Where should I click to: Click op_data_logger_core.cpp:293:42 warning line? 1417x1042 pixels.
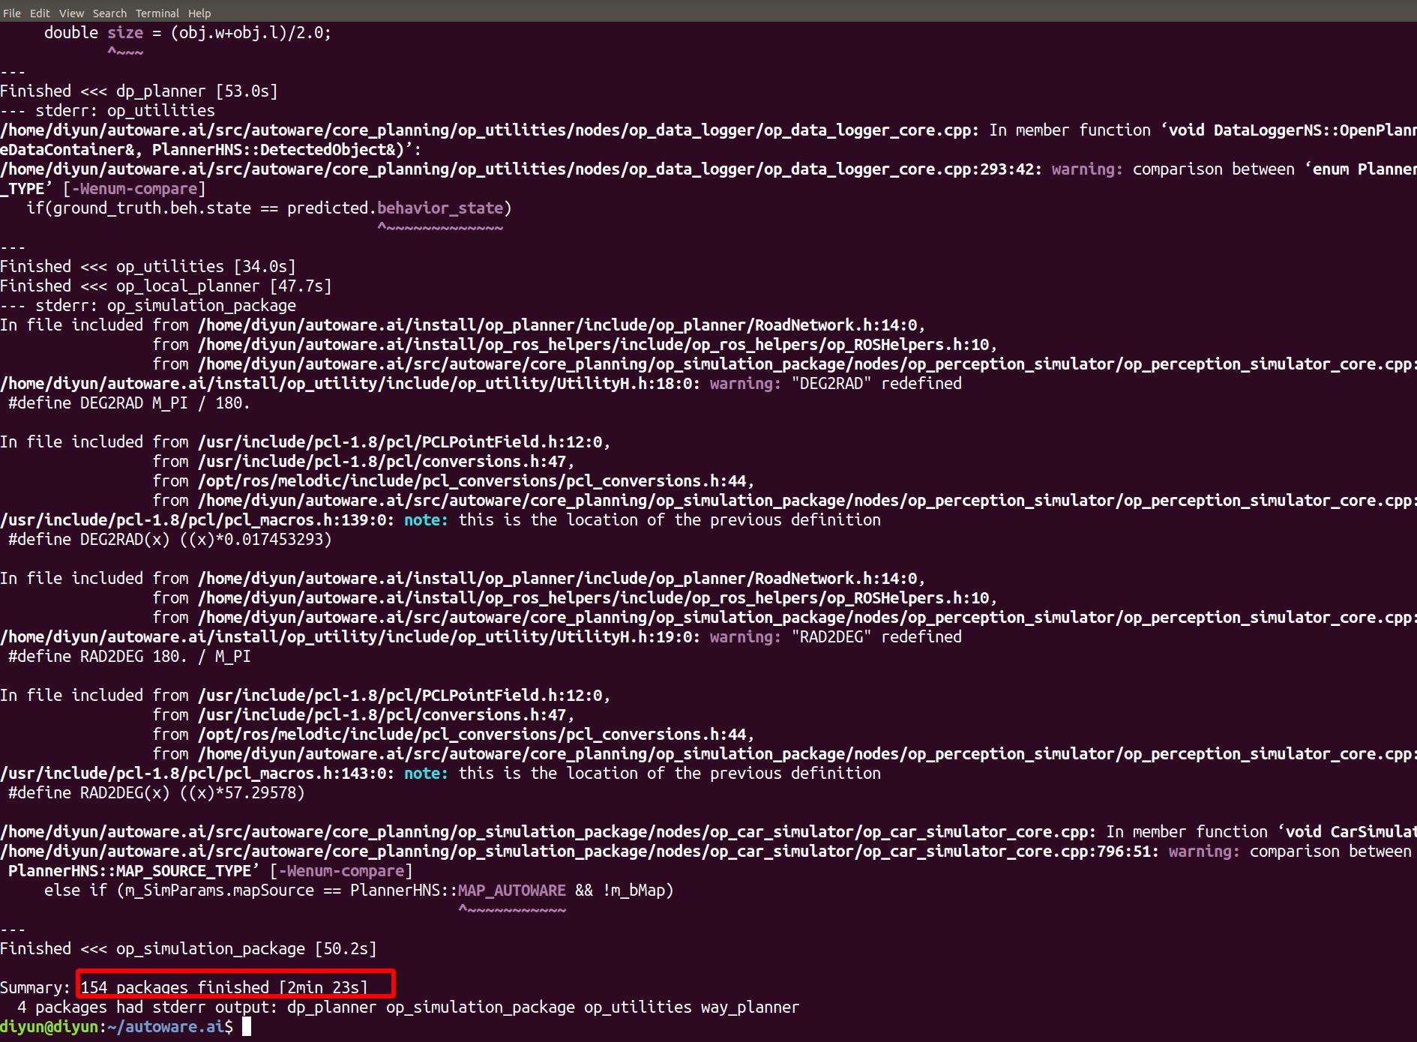tap(708, 169)
